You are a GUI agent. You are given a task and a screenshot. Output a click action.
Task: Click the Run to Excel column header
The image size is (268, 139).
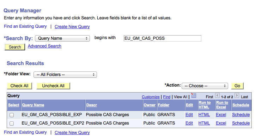coord(222,105)
